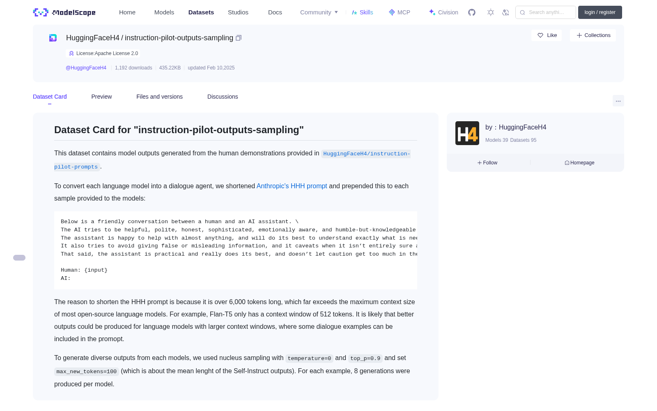Viewport: 657px width, 411px height.
Task: Open Anthropic's HHH prompt link
Action: [x=292, y=186]
